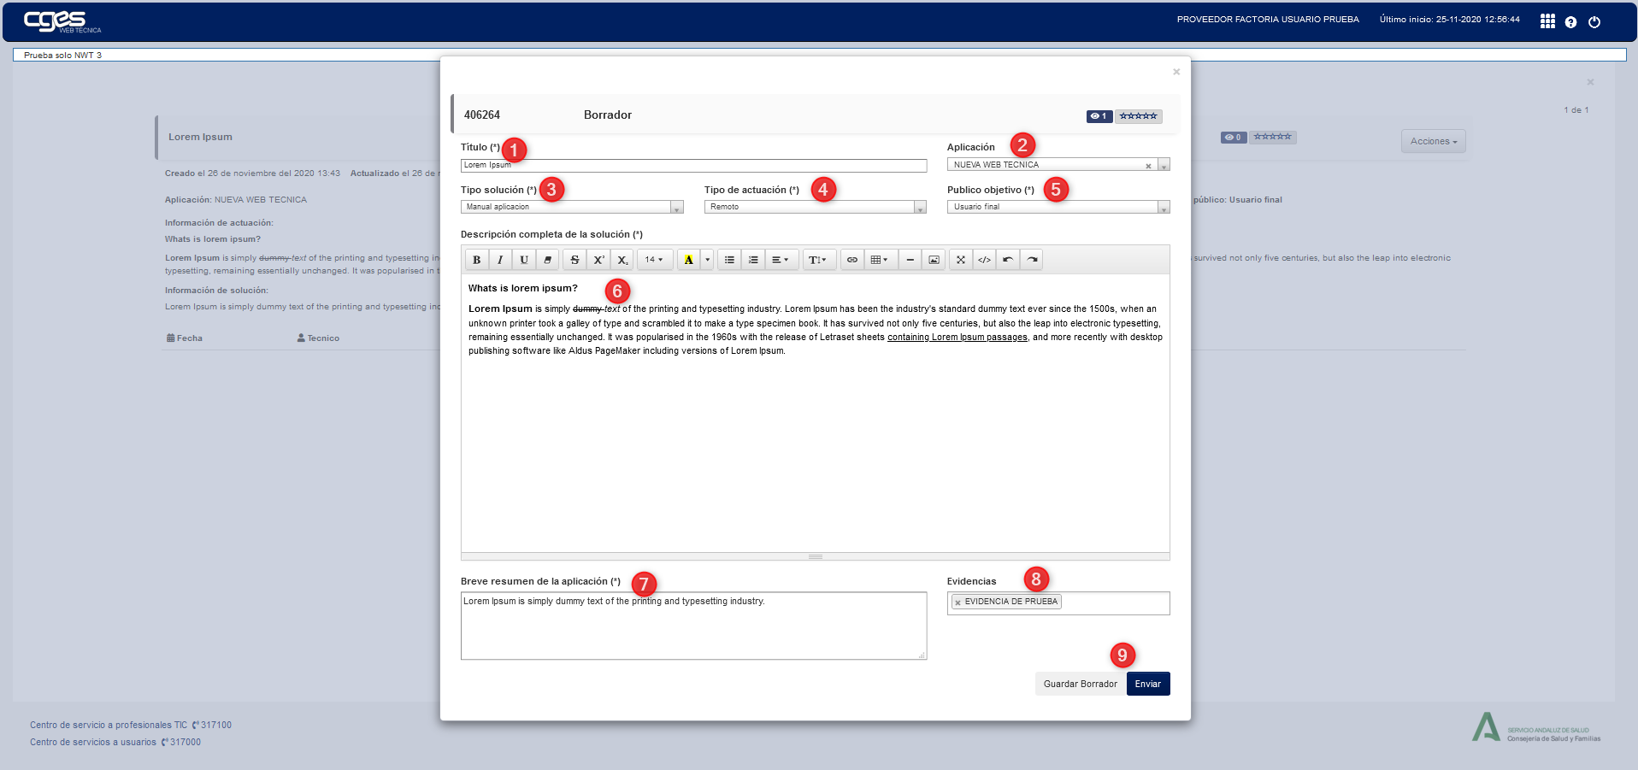This screenshot has width=1638, height=770.
Task: Remove the EVIDENCIA DE PRUEBA tag
Action: pyautogui.click(x=957, y=602)
